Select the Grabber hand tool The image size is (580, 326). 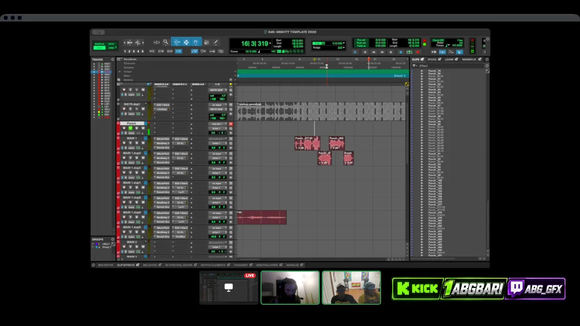[196, 42]
